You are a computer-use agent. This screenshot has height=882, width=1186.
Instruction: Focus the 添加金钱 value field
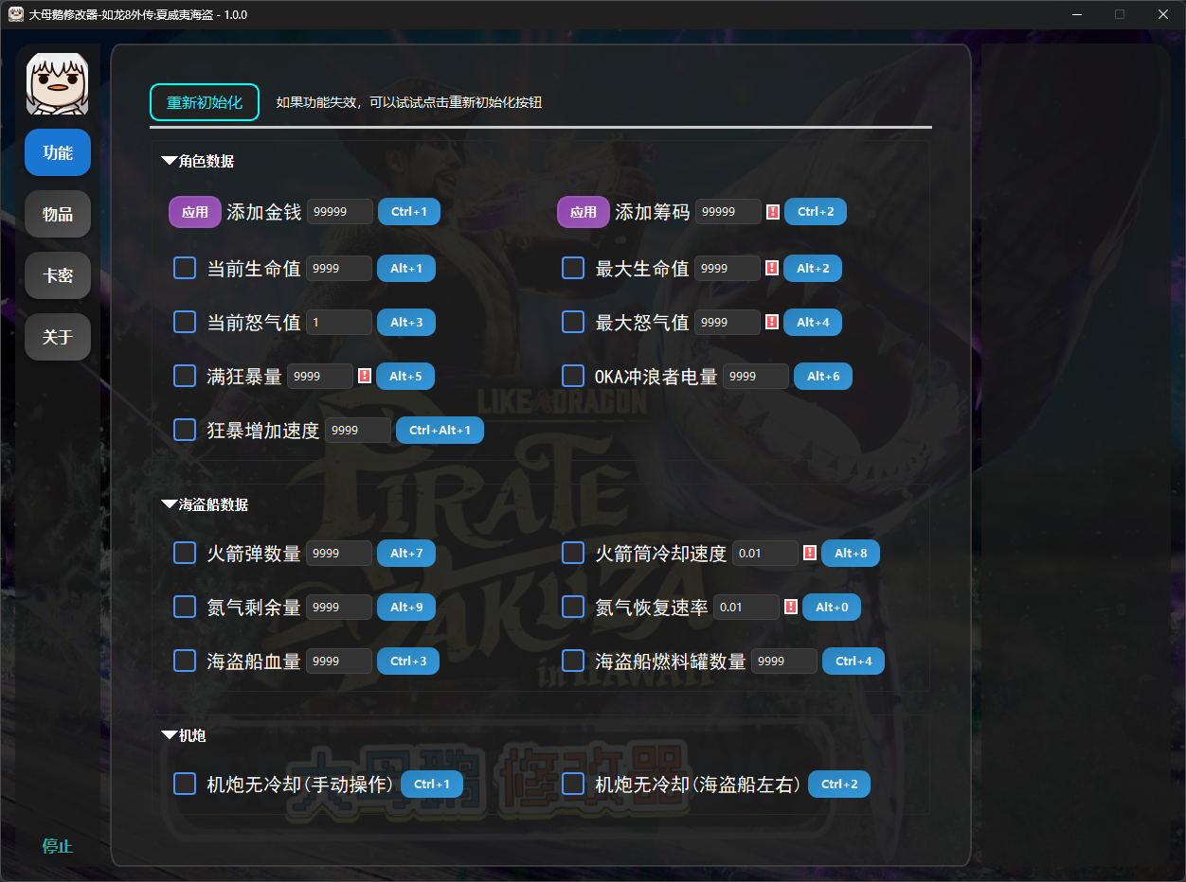[x=340, y=212]
